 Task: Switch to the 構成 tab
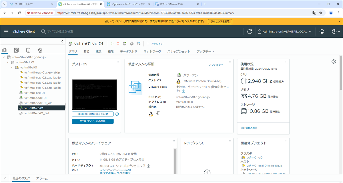pyautogui.click(x=99, y=51)
